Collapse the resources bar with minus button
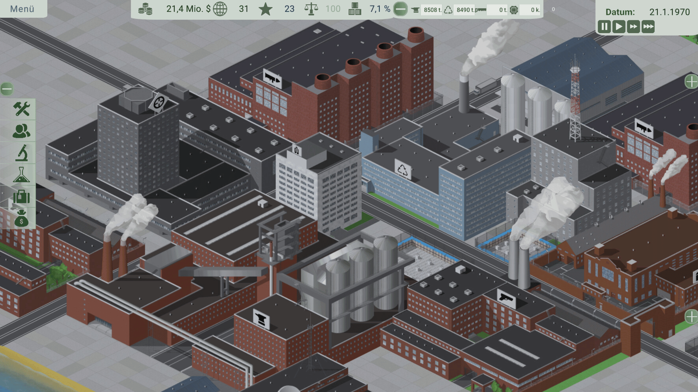The height and width of the screenshot is (392, 698). [x=400, y=9]
